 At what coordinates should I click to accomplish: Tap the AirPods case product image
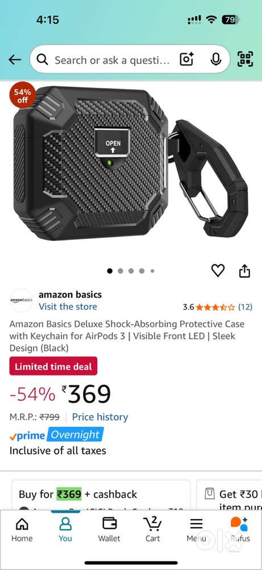pos(131,164)
